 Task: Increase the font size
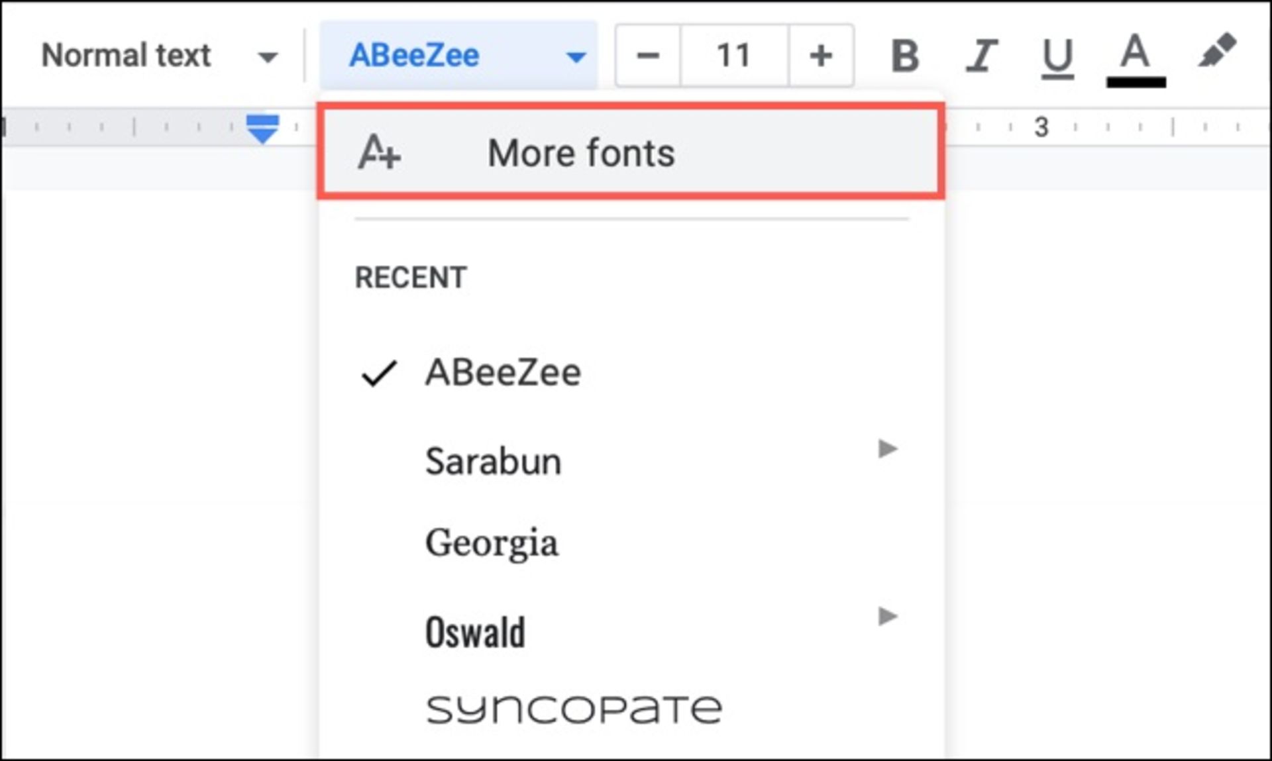(x=821, y=56)
